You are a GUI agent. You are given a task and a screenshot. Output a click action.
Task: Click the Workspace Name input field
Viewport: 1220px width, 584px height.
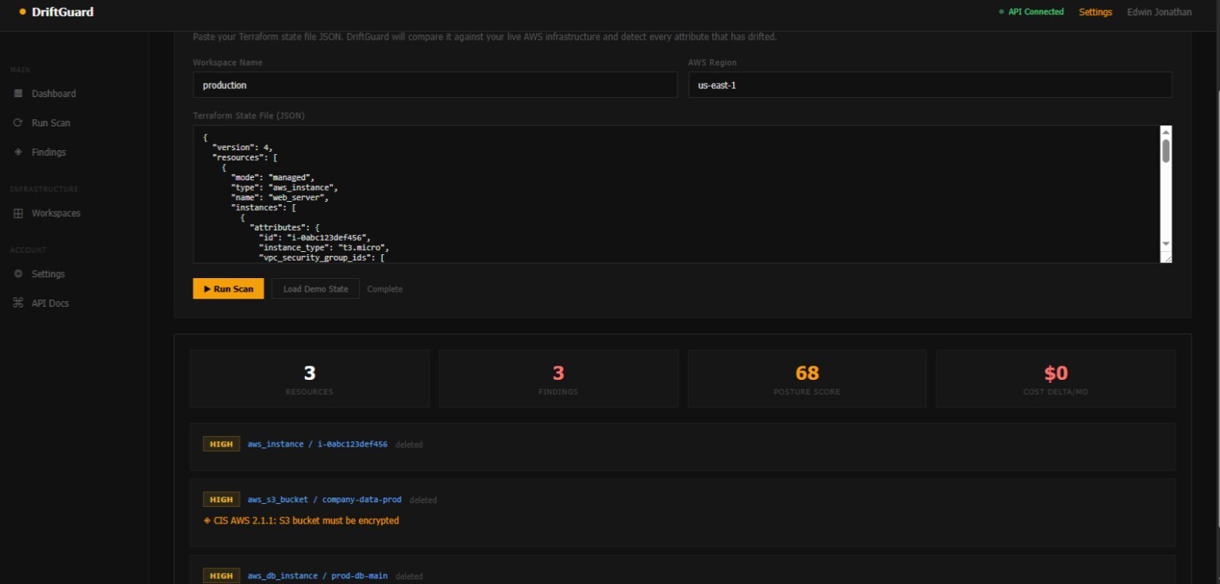tap(435, 85)
